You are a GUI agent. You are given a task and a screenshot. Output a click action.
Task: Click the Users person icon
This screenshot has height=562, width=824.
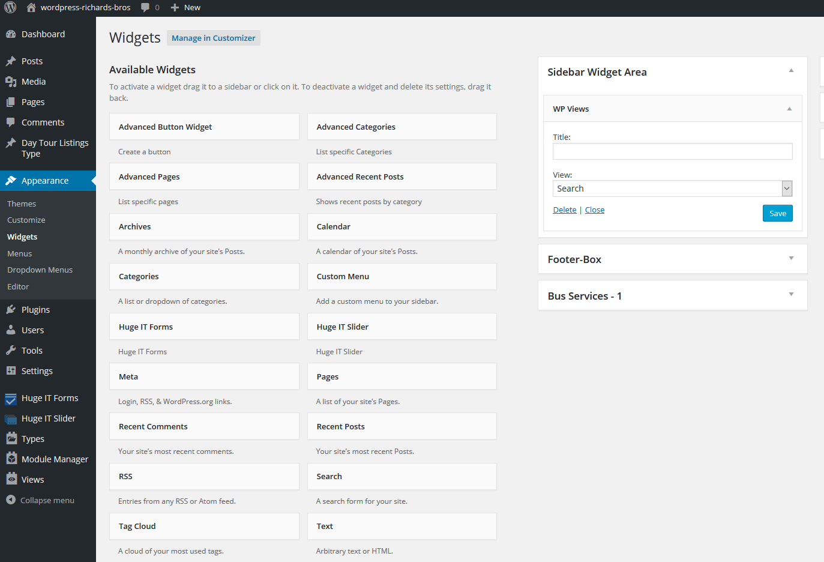[11, 330]
